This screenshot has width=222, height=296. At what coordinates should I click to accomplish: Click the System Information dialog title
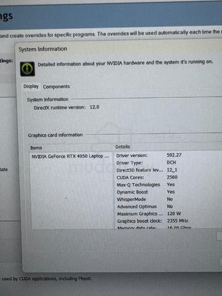click(43, 49)
